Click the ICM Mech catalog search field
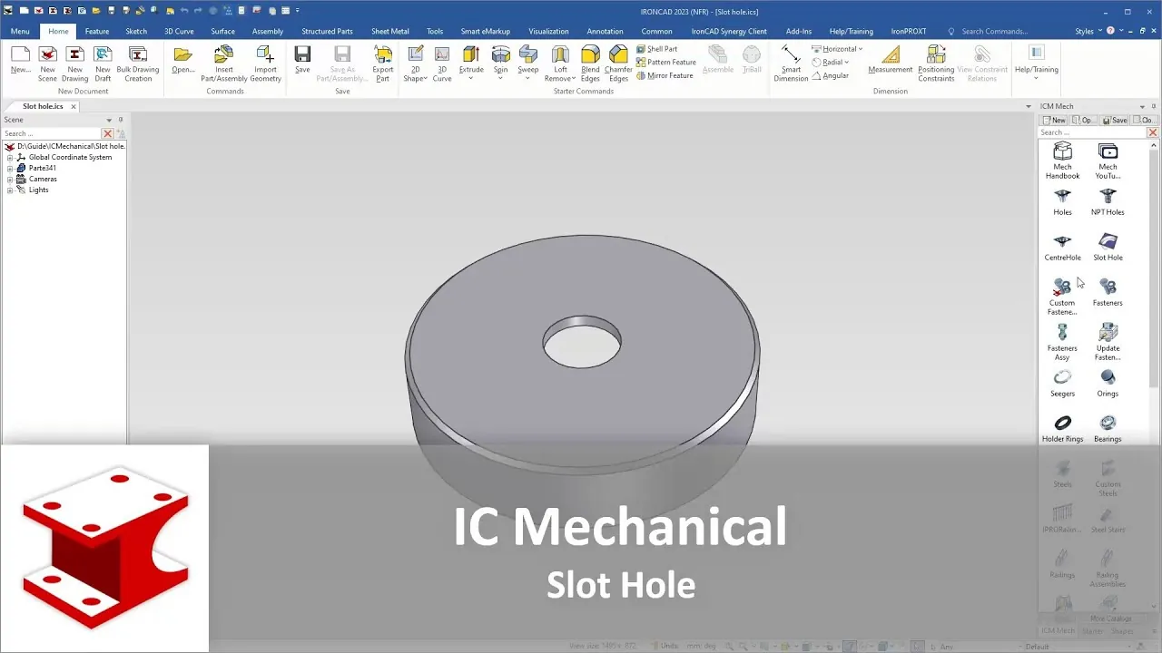Viewport: 1162px width, 653px height. 1092,132
